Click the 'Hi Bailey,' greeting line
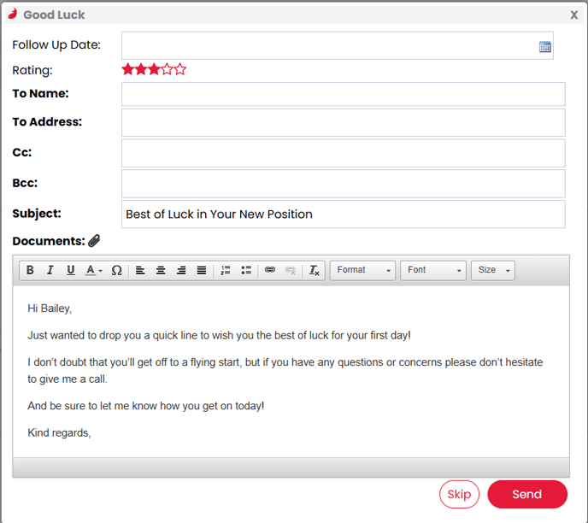 [50, 309]
